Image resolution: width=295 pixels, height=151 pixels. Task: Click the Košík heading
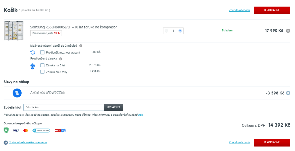[x=11, y=10]
